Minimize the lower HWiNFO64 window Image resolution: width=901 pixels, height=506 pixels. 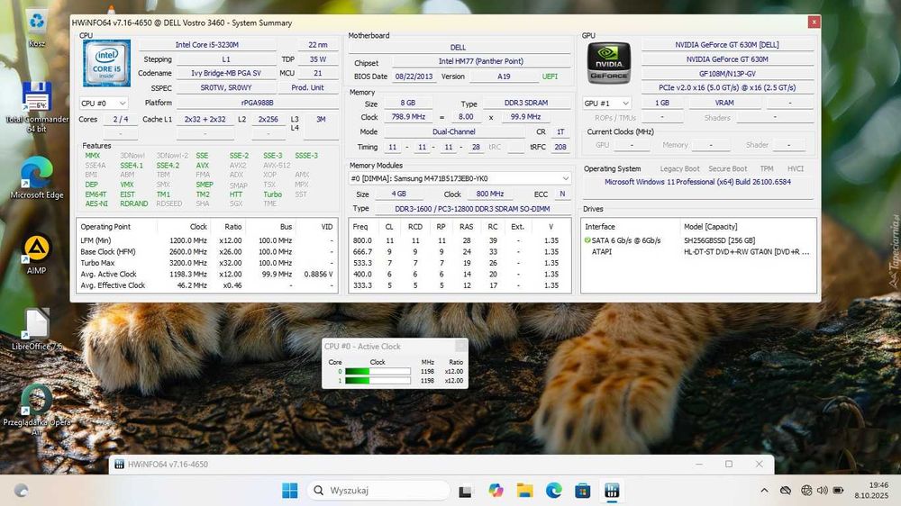(x=699, y=464)
